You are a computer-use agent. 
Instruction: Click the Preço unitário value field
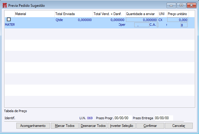pyautogui.click(x=178, y=20)
